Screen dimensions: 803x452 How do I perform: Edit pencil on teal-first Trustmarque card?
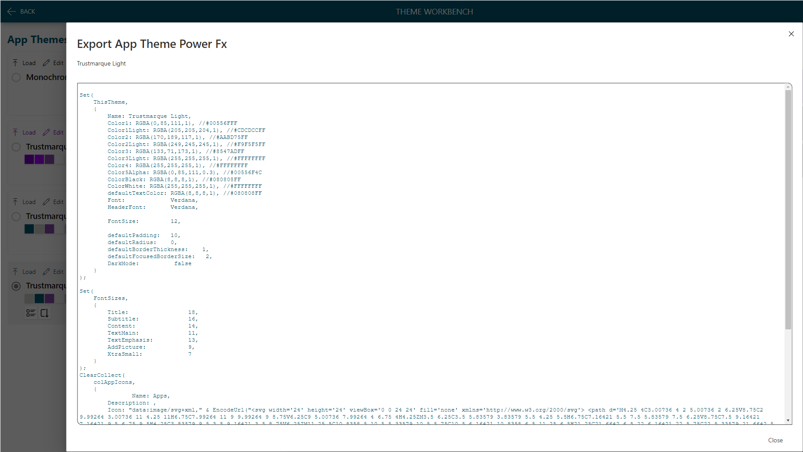pyautogui.click(x=46, y=202)
